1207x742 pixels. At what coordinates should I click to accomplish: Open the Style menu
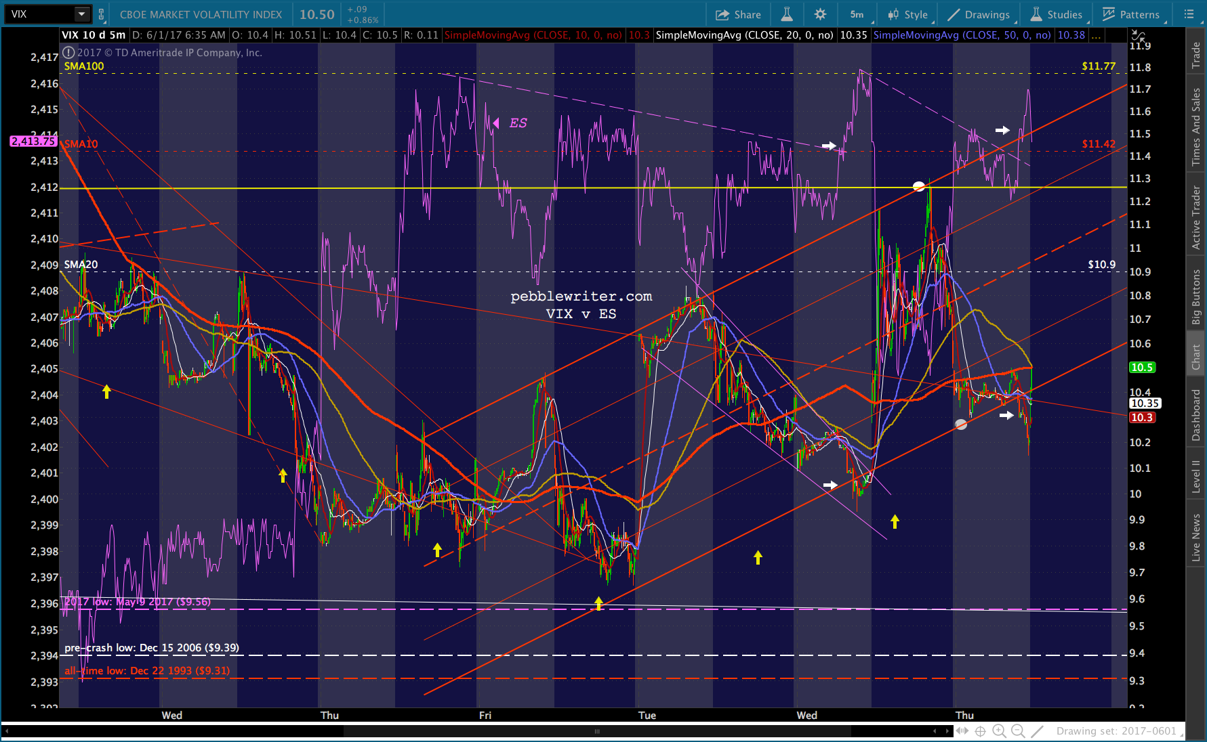pyautogui.click(x=908, y=14)
